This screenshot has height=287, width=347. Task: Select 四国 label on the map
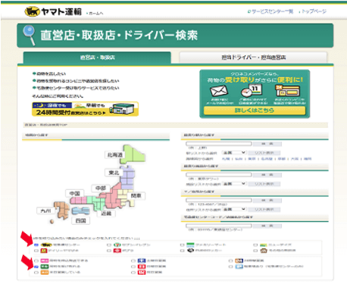[x=81, y=221]
